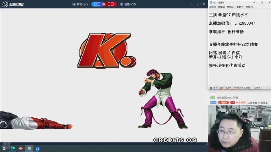Viewport: 271px width, 152px height.
Task: Open Microsoft Edge from the taskbar
Action: (x=13, y=149)
